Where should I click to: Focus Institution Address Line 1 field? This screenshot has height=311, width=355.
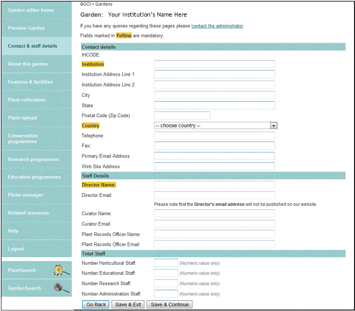click(214, 75)
